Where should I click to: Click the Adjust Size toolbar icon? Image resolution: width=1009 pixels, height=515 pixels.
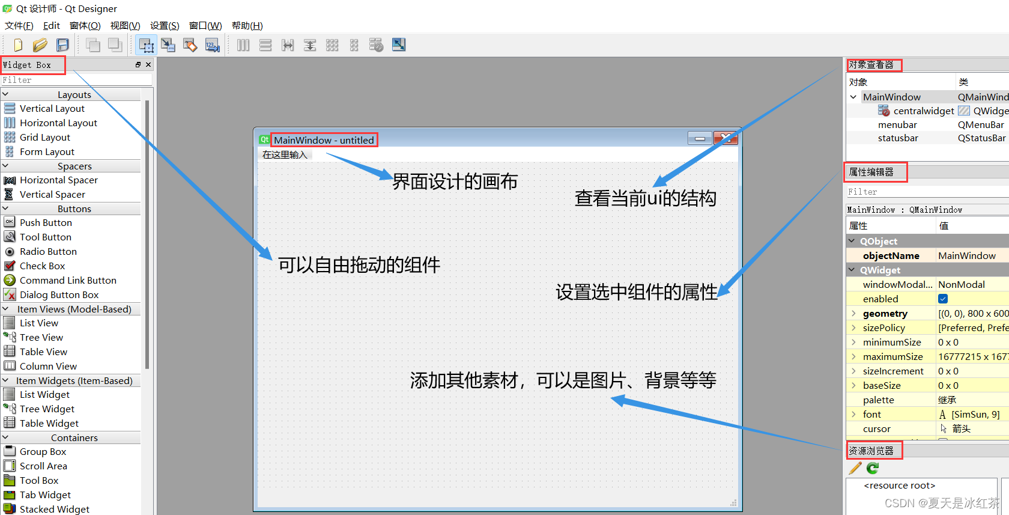click(399, 45)
